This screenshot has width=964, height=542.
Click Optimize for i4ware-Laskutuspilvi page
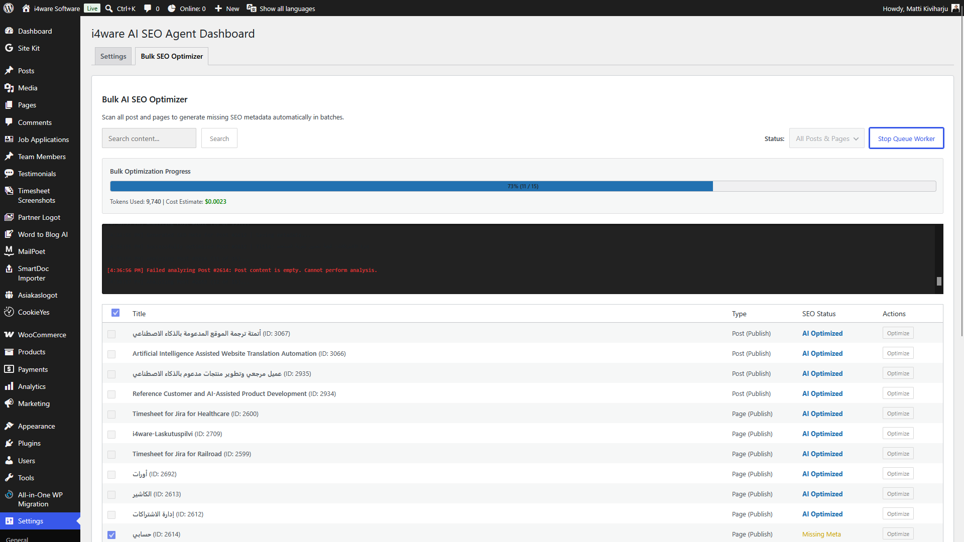click(x=898, y=433)
